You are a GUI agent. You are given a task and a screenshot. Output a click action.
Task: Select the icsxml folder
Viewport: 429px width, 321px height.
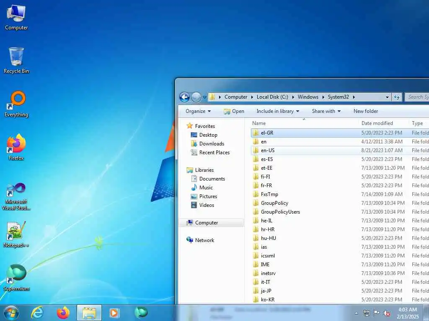[268, 256]
